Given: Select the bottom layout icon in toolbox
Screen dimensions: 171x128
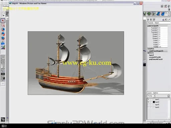Looking at the screenshot, I should point(3,79).
